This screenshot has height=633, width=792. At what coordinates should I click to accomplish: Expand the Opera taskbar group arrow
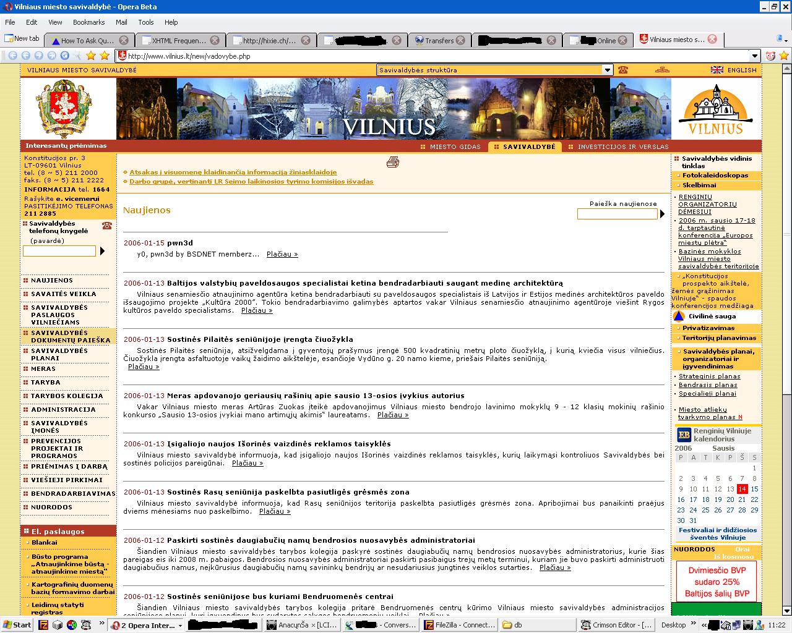pos(181,626)
